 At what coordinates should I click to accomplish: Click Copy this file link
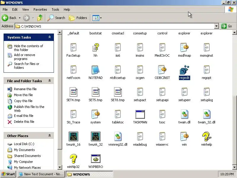pyautogui.click(x=23, y=101)
